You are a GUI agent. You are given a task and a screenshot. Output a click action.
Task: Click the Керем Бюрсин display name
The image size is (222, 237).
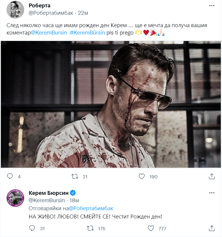click(x=49, y=193)
